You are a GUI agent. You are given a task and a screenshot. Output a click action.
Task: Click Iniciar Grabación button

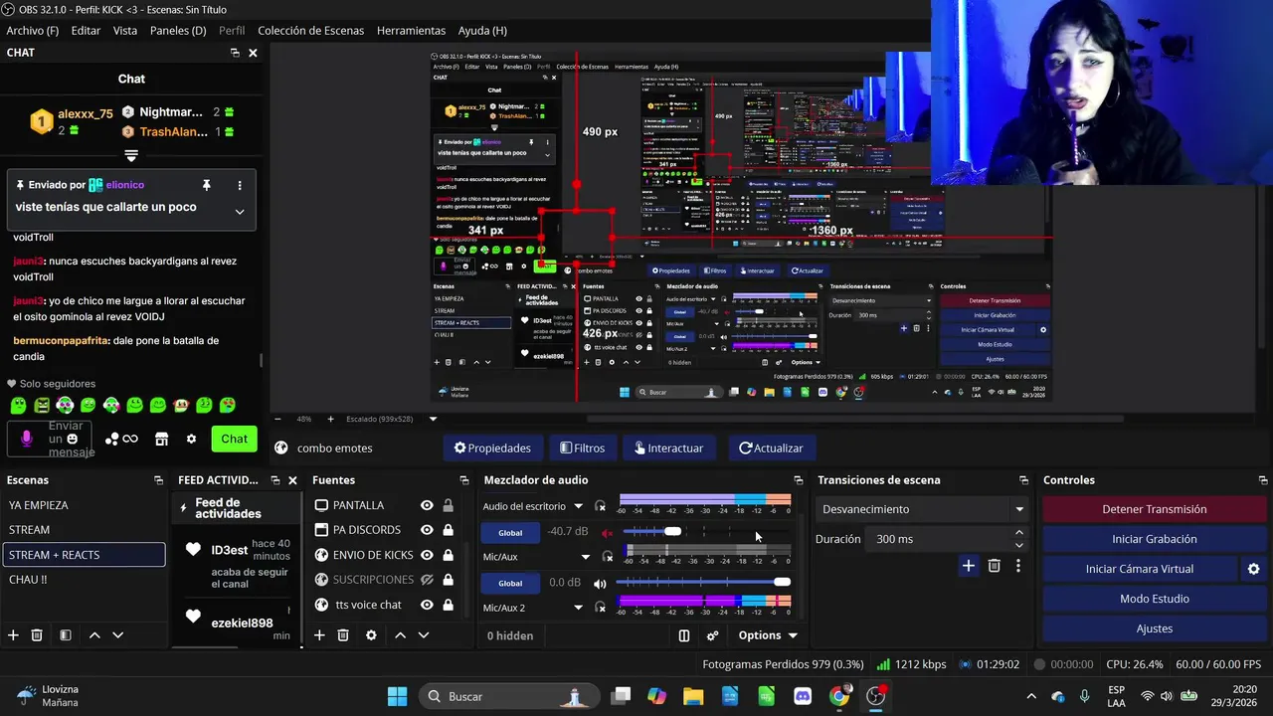(x=1155, y=539)
